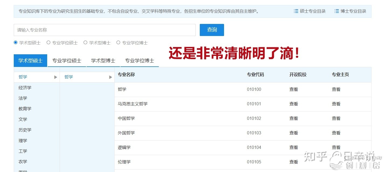
Task: Click the code 010103
Action: (254, 133)
